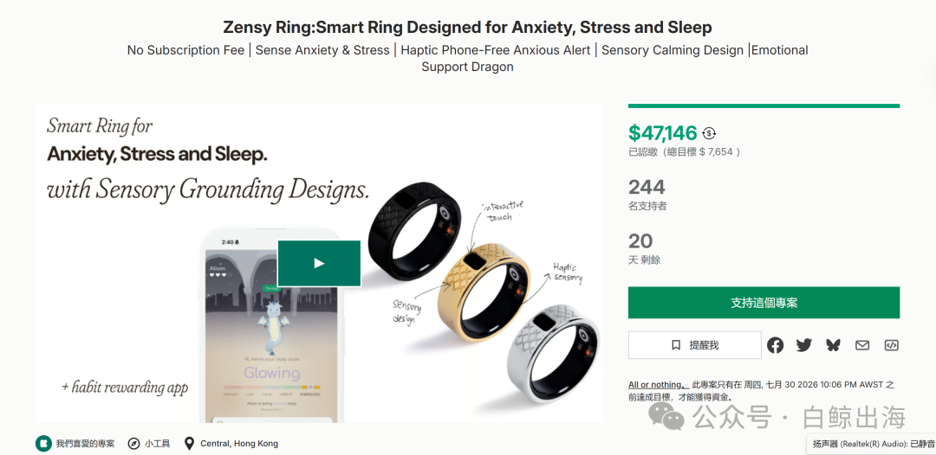Click the Projects We Love badge icon

point(43,443)
